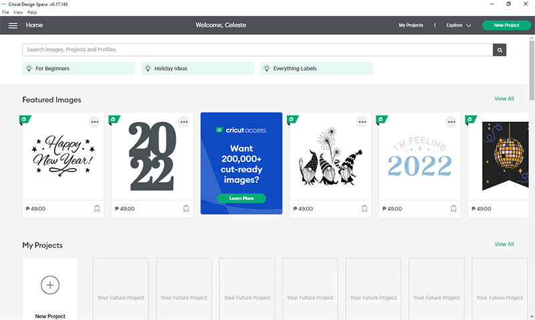Viewport: 535px width, 320px height.
Task: Bookmark the Happy New Year image
Action: [x=97, y=209]
